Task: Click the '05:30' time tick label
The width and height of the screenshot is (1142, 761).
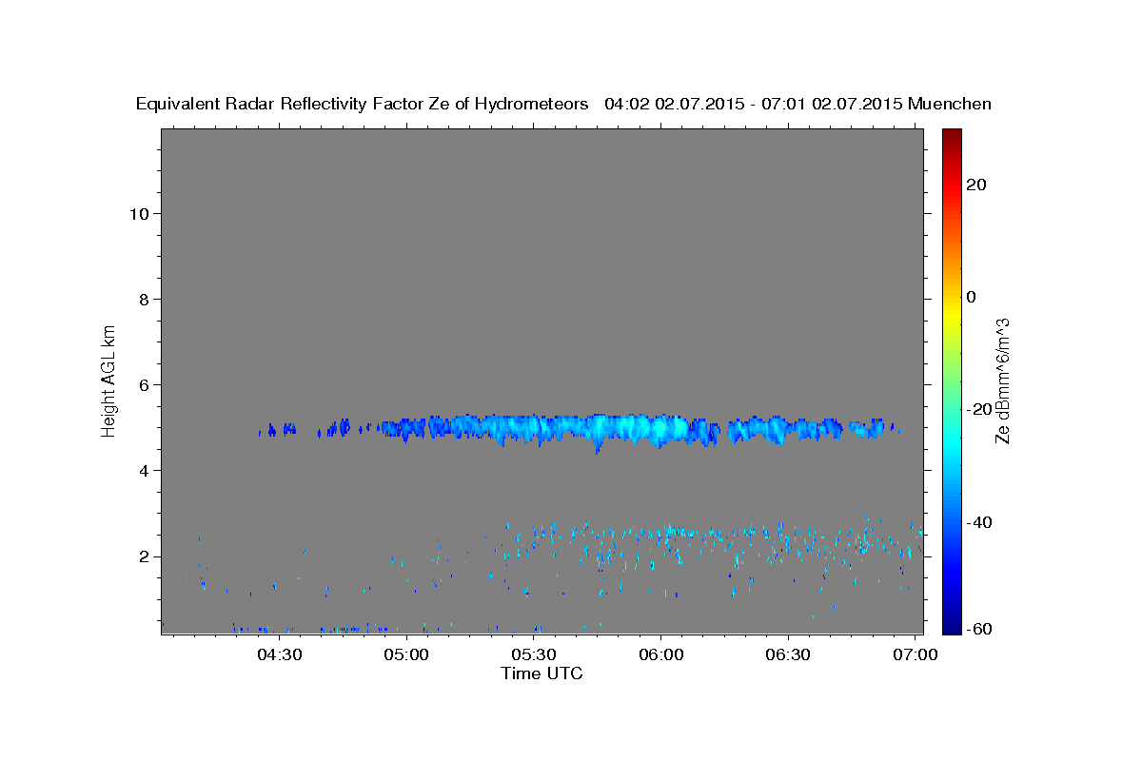Action: coord(534,655)
